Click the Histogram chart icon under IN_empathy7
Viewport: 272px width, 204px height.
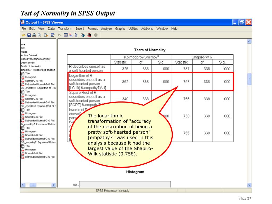tap(23, 132)
